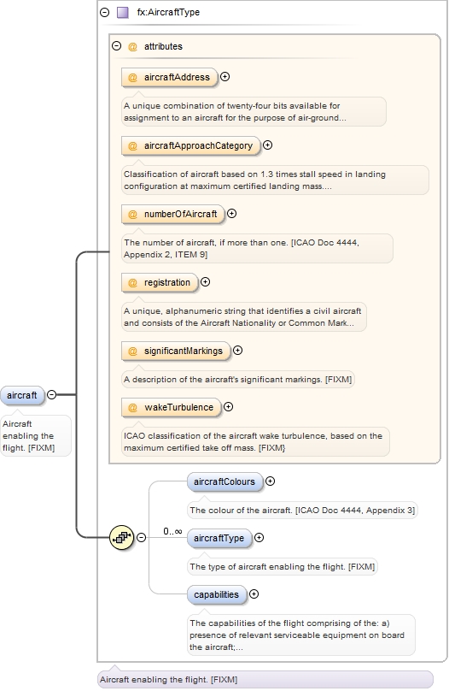Expand the wakeTurbulence plus icon
Viewport: 449px width, 691px height.
(x=228, y=407)
